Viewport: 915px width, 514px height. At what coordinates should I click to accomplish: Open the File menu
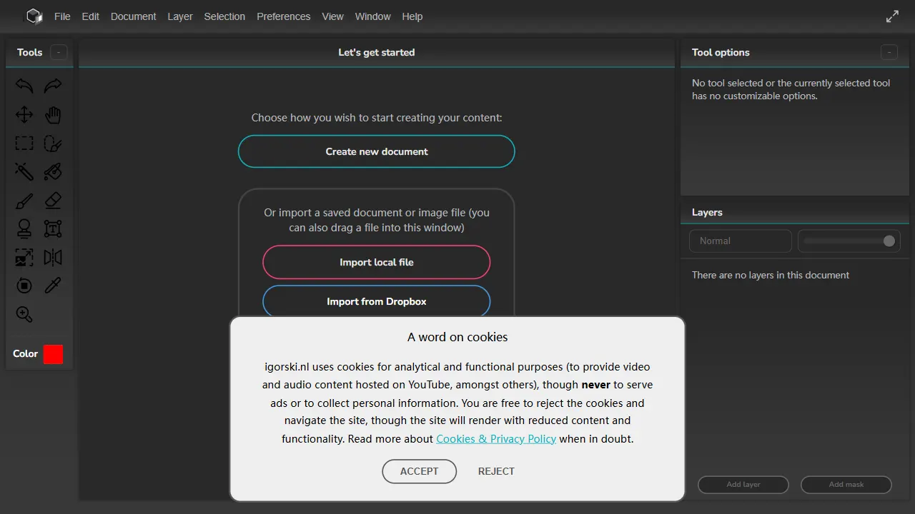point(62,16)
